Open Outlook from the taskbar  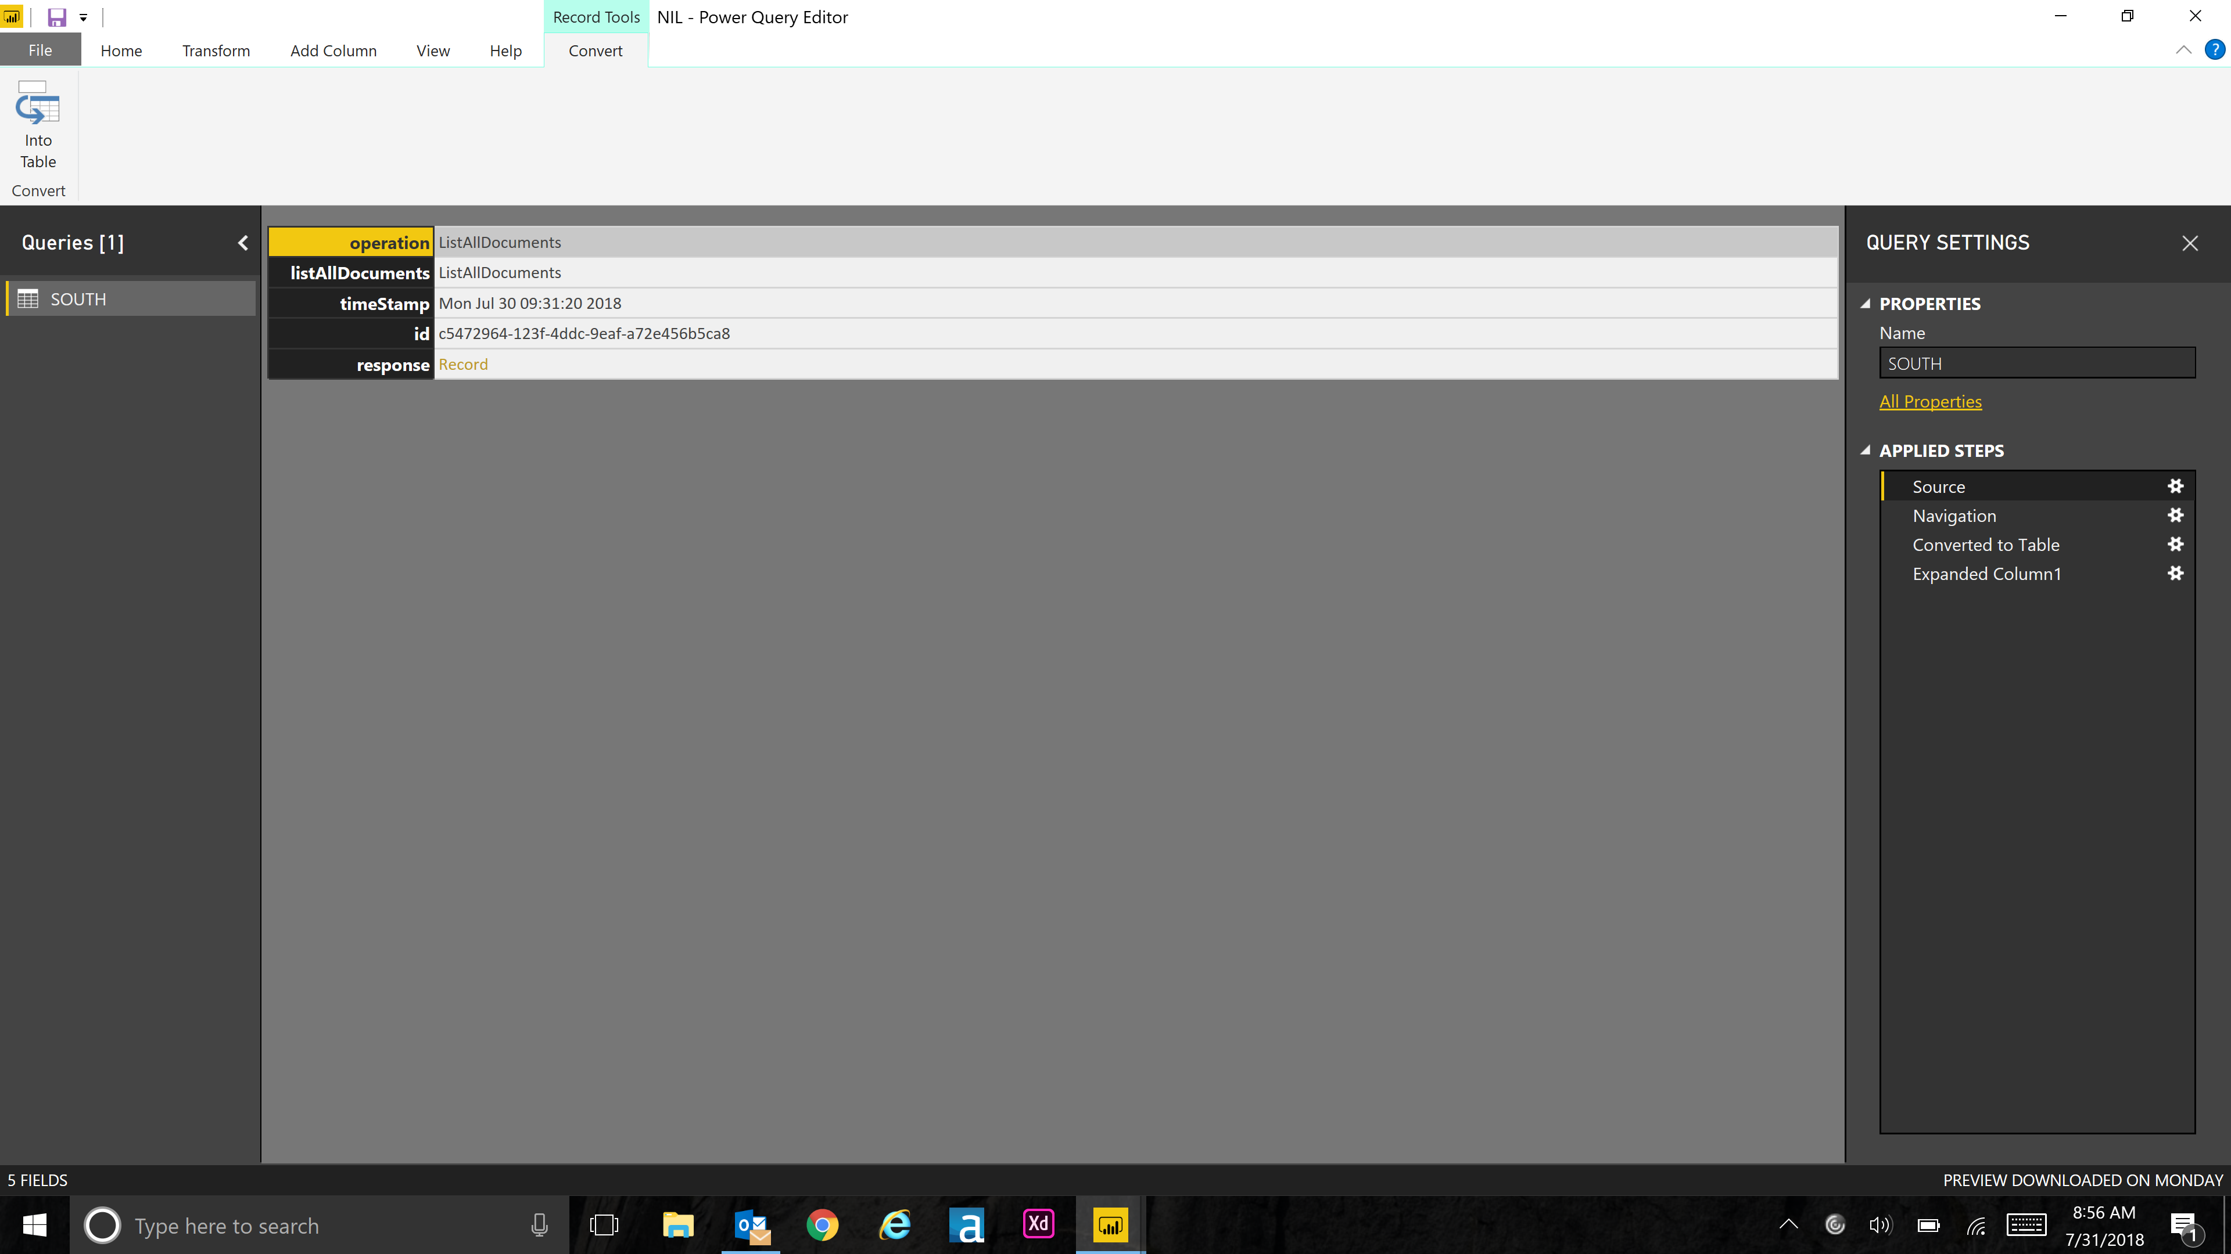point(751,1224)
